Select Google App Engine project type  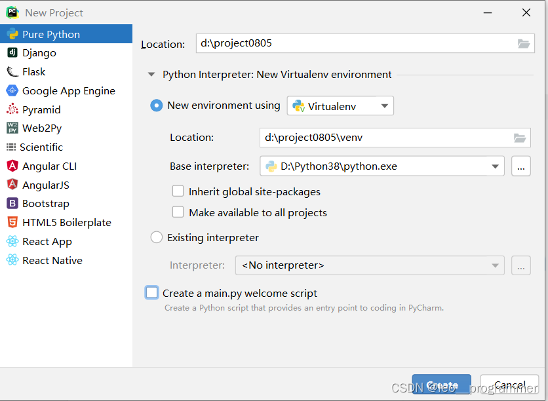point(66,90)
